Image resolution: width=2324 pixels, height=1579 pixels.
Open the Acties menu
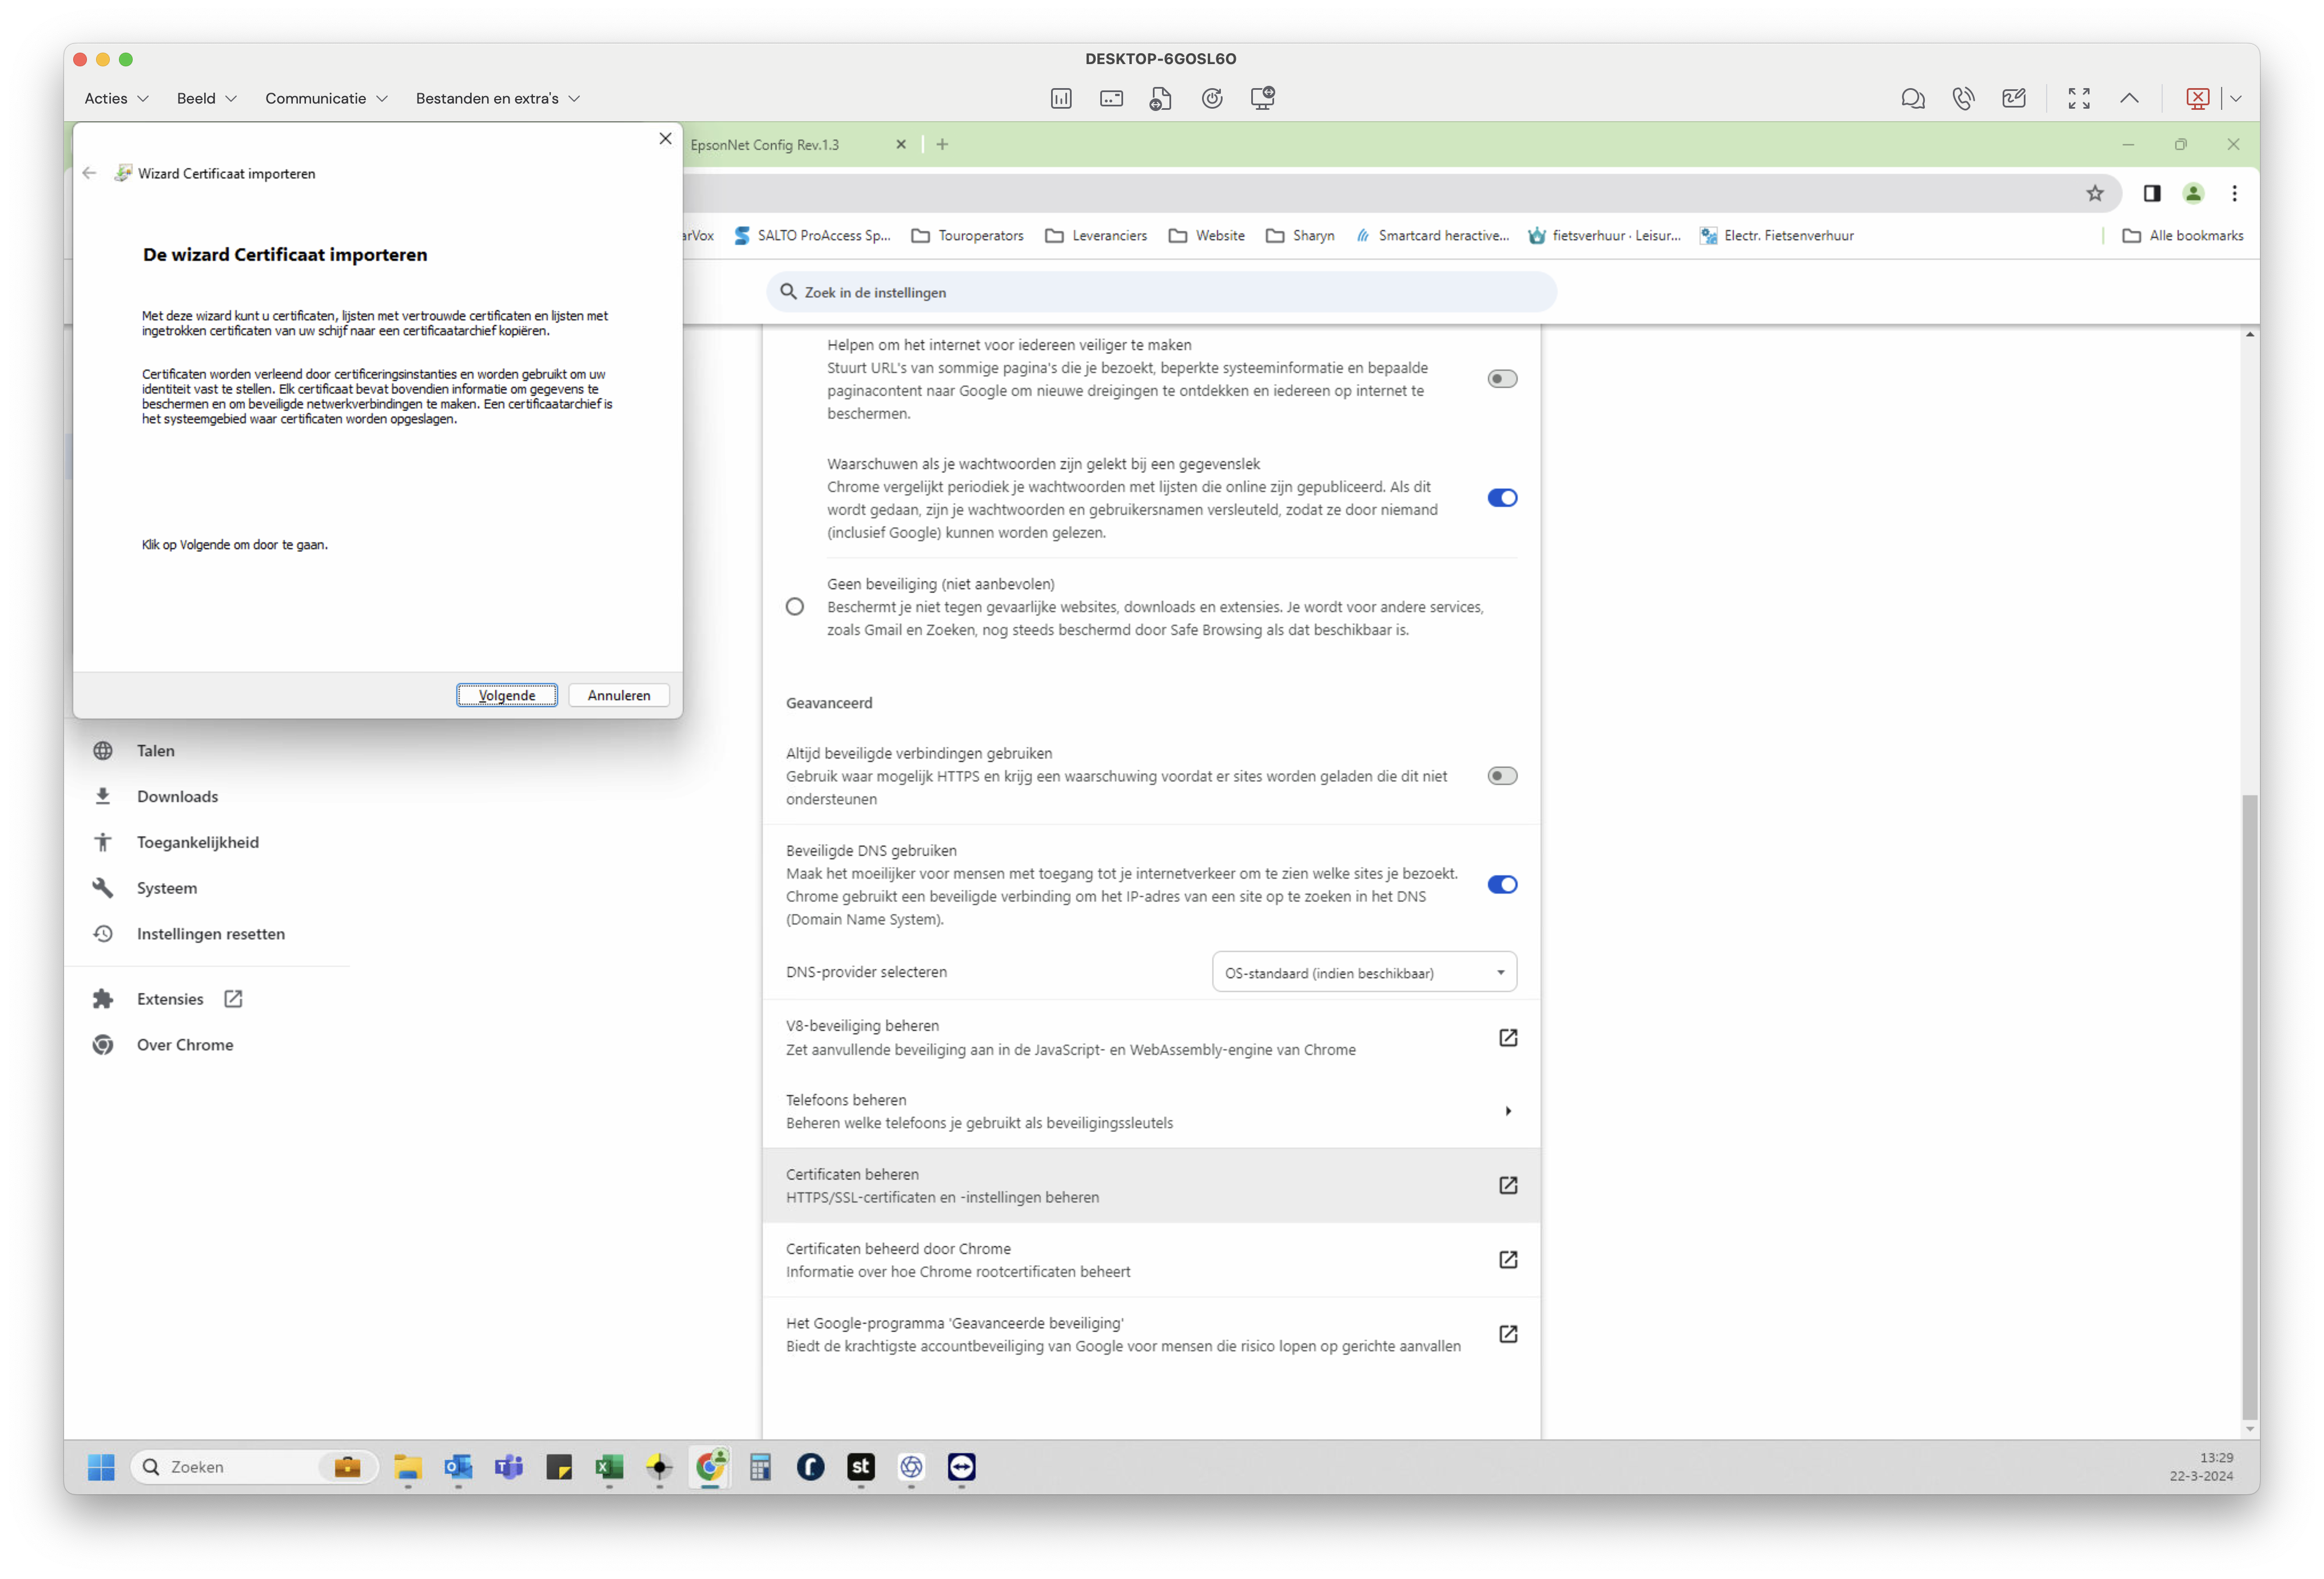pyautogui.click(x=116, y=98)
